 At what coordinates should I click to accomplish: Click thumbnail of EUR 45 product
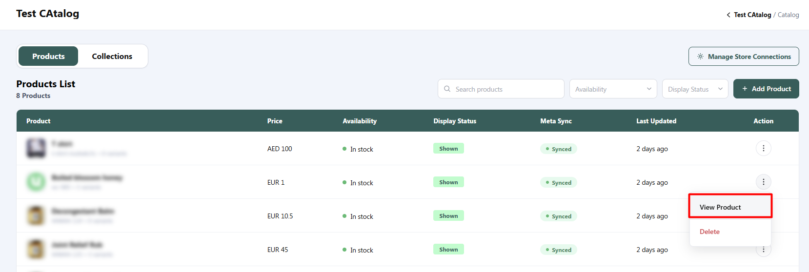[36, 249]
